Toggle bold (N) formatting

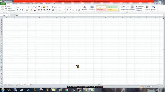(18, 10)
